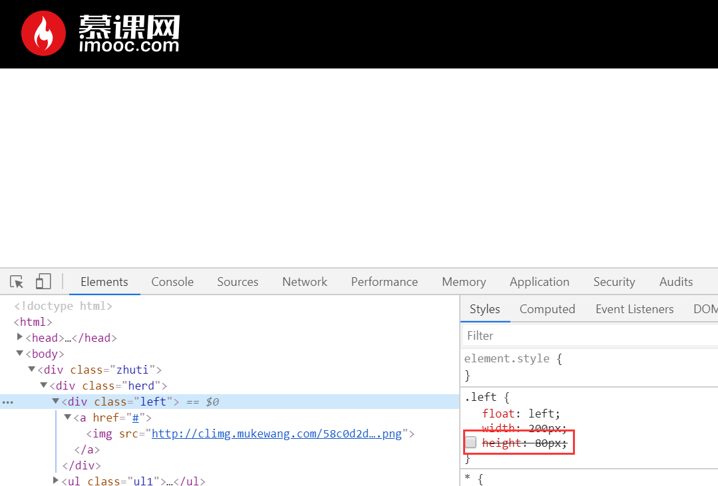
Task: Open the Security tab
Action: (x=614, y=282)
